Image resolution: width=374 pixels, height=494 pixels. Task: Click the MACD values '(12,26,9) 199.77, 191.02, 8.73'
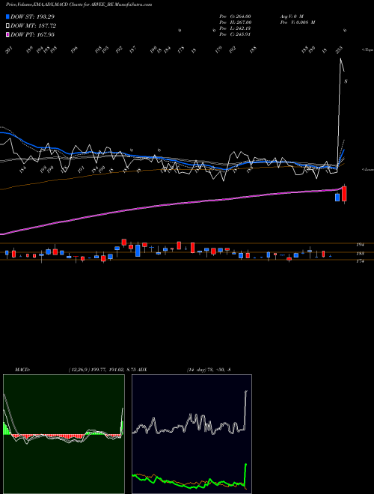[102, 370]
